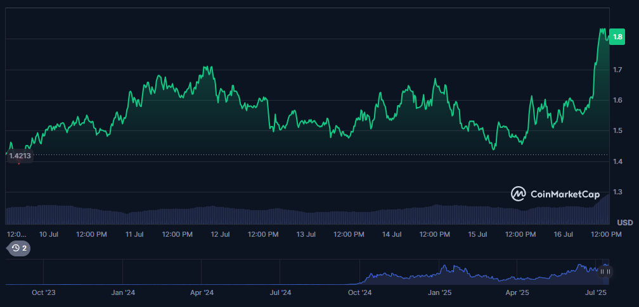
Task: Click the 11 Jul date label
Action: click(134, 234)
